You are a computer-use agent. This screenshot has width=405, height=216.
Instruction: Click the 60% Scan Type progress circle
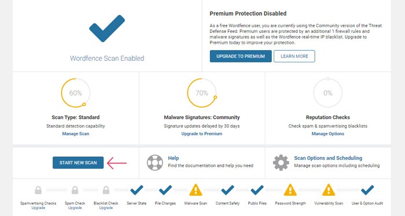click(76, 93)
